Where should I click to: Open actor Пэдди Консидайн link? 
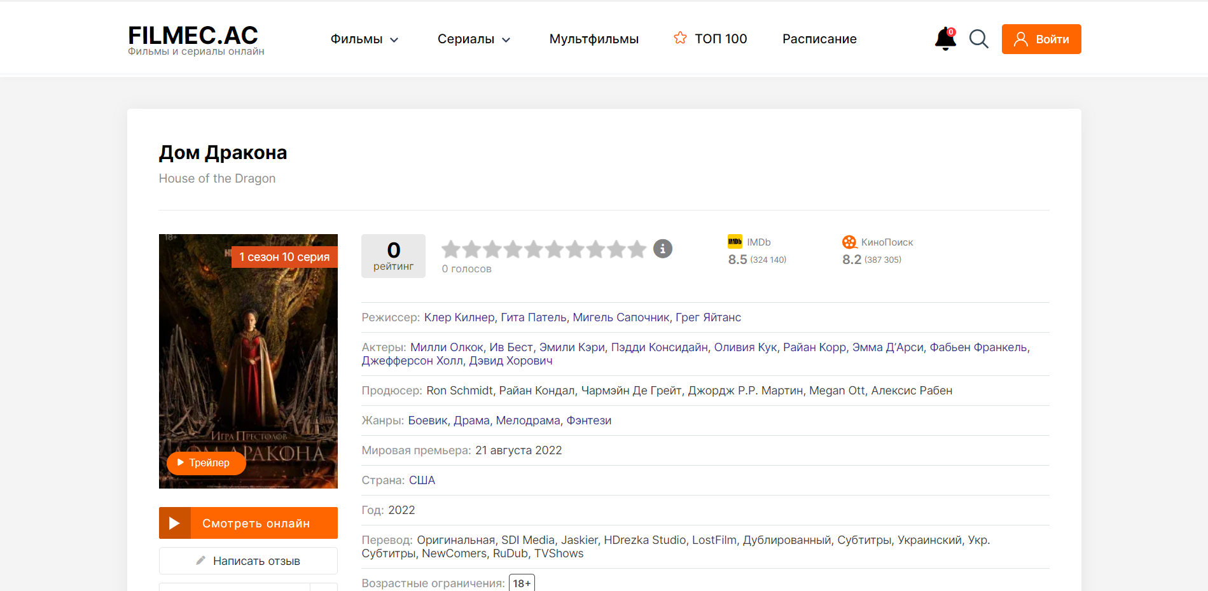coord(659,347)
